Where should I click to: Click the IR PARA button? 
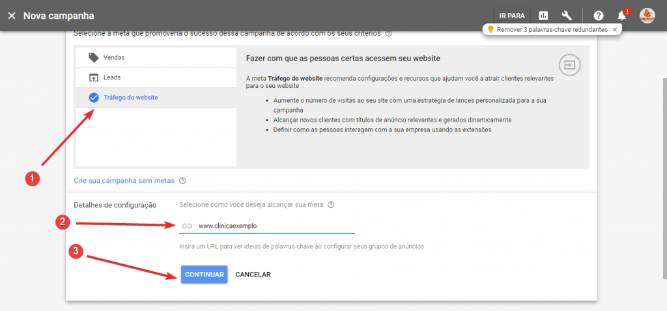tap(511, 16)
